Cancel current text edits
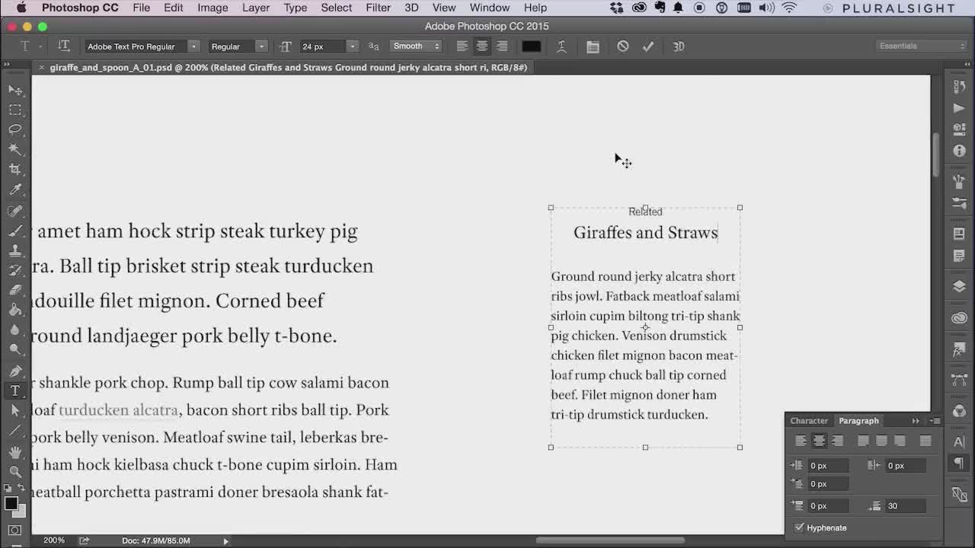The height and width of the screenshot is (548, 975). (623, 46)
